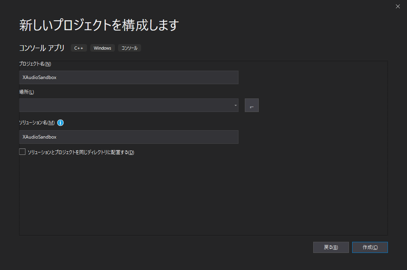Click the C++ tag
The width and height of the screenshot is (407, 270).
[79, 48]
